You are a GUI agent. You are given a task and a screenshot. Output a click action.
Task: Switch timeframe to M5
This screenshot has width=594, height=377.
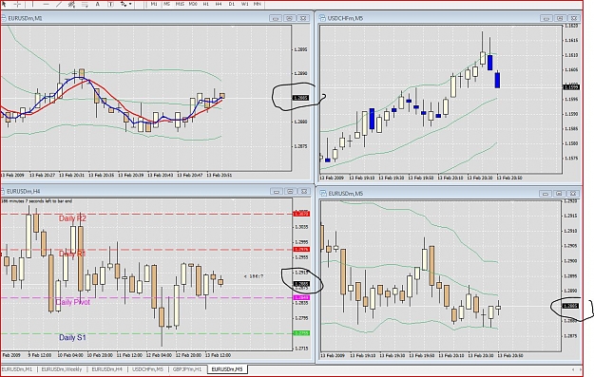166,4
